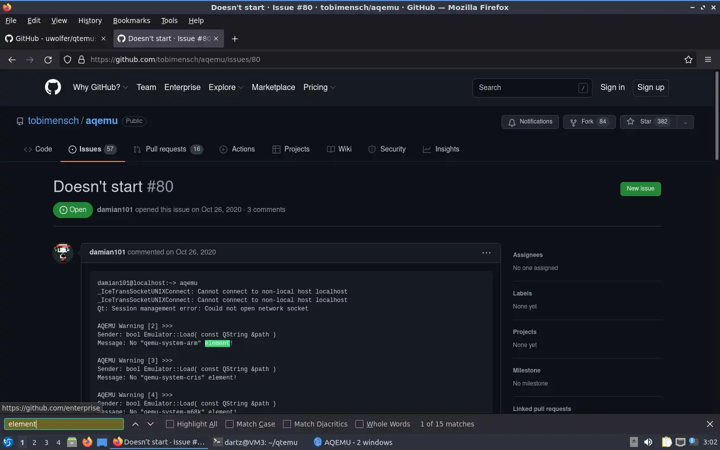Switch to workspace 2
The height and width of the screenshot is (450, 720).
34,442
